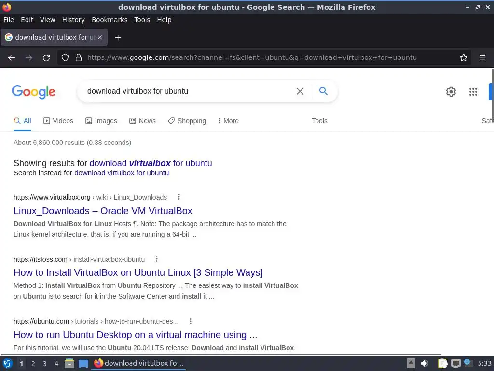Select Firefox window in taskbar

pyautogui.click(x=138, y=363)
